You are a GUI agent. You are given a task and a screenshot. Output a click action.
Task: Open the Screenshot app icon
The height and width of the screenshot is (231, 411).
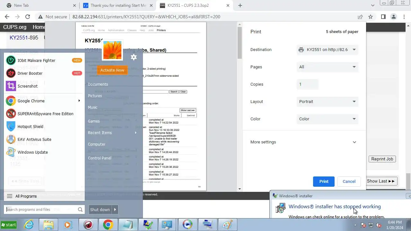click(11, 86)
